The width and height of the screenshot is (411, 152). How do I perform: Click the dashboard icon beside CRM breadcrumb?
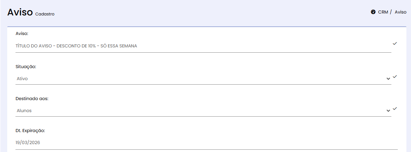pyautogui.click(x=373, y=12)
